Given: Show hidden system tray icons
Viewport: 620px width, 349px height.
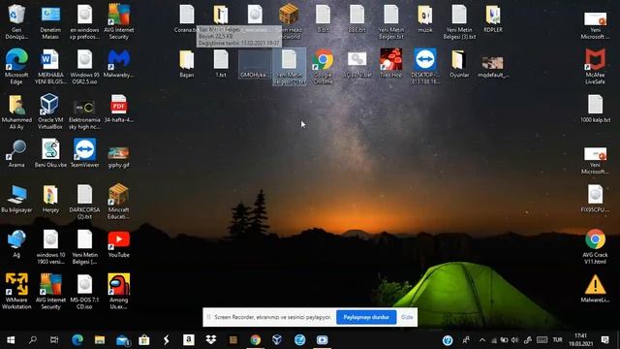Looking at the screenshot, I should click(x=482, y=340).
